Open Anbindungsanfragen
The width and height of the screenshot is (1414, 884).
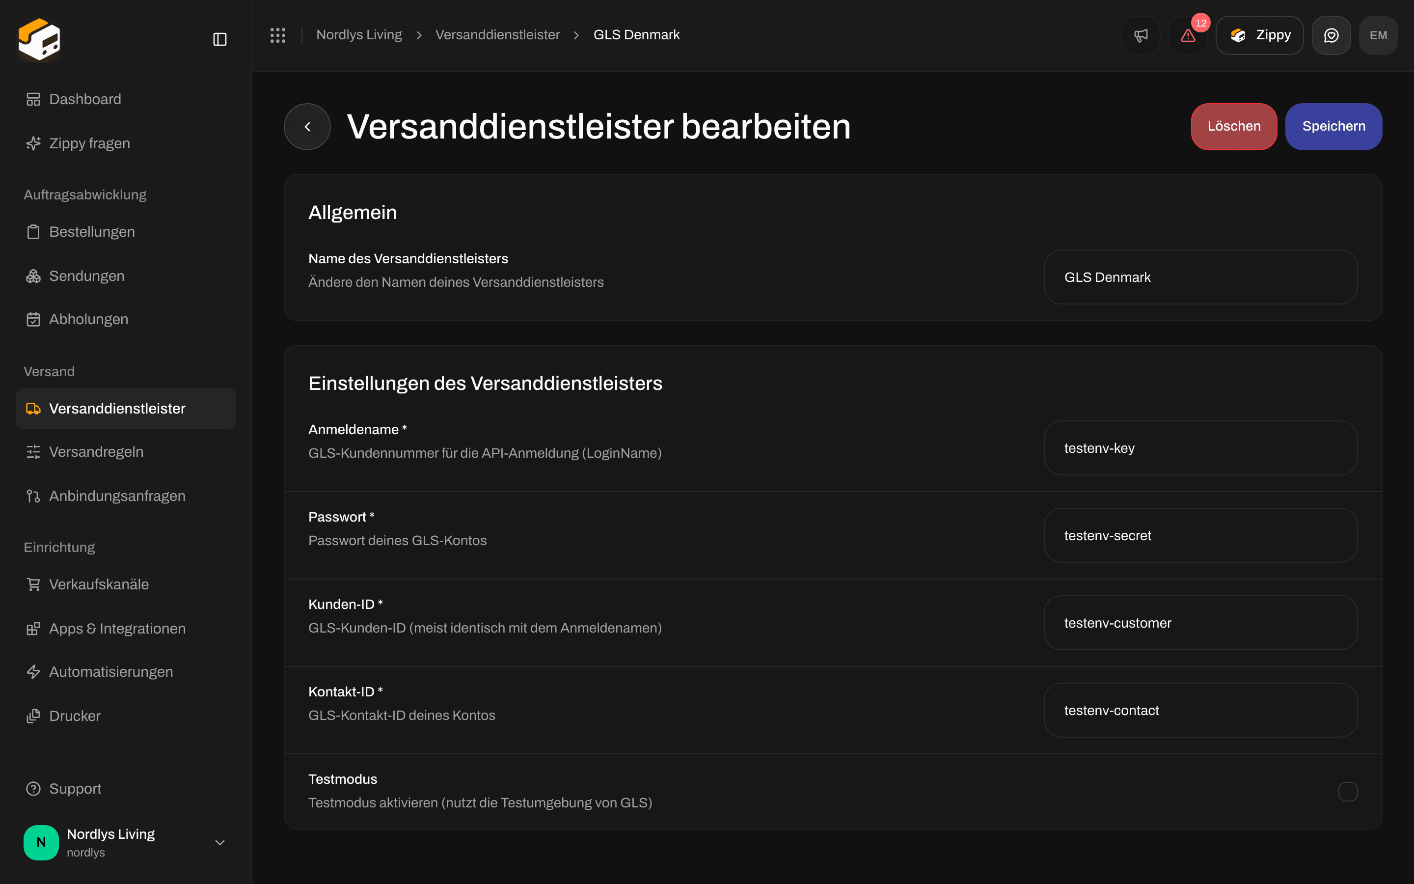click(x=126, y=497)
